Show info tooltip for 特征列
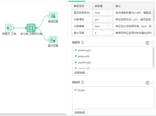Image resolution: width=156 pixels, height=116 pixels. [x=83, y=42]
